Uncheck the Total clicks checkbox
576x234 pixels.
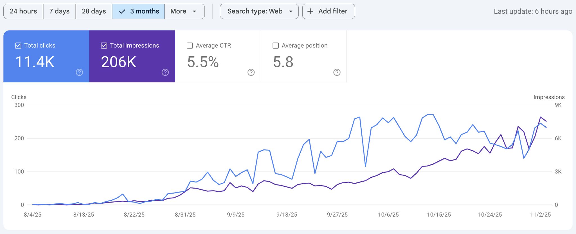tap(18, 46)
